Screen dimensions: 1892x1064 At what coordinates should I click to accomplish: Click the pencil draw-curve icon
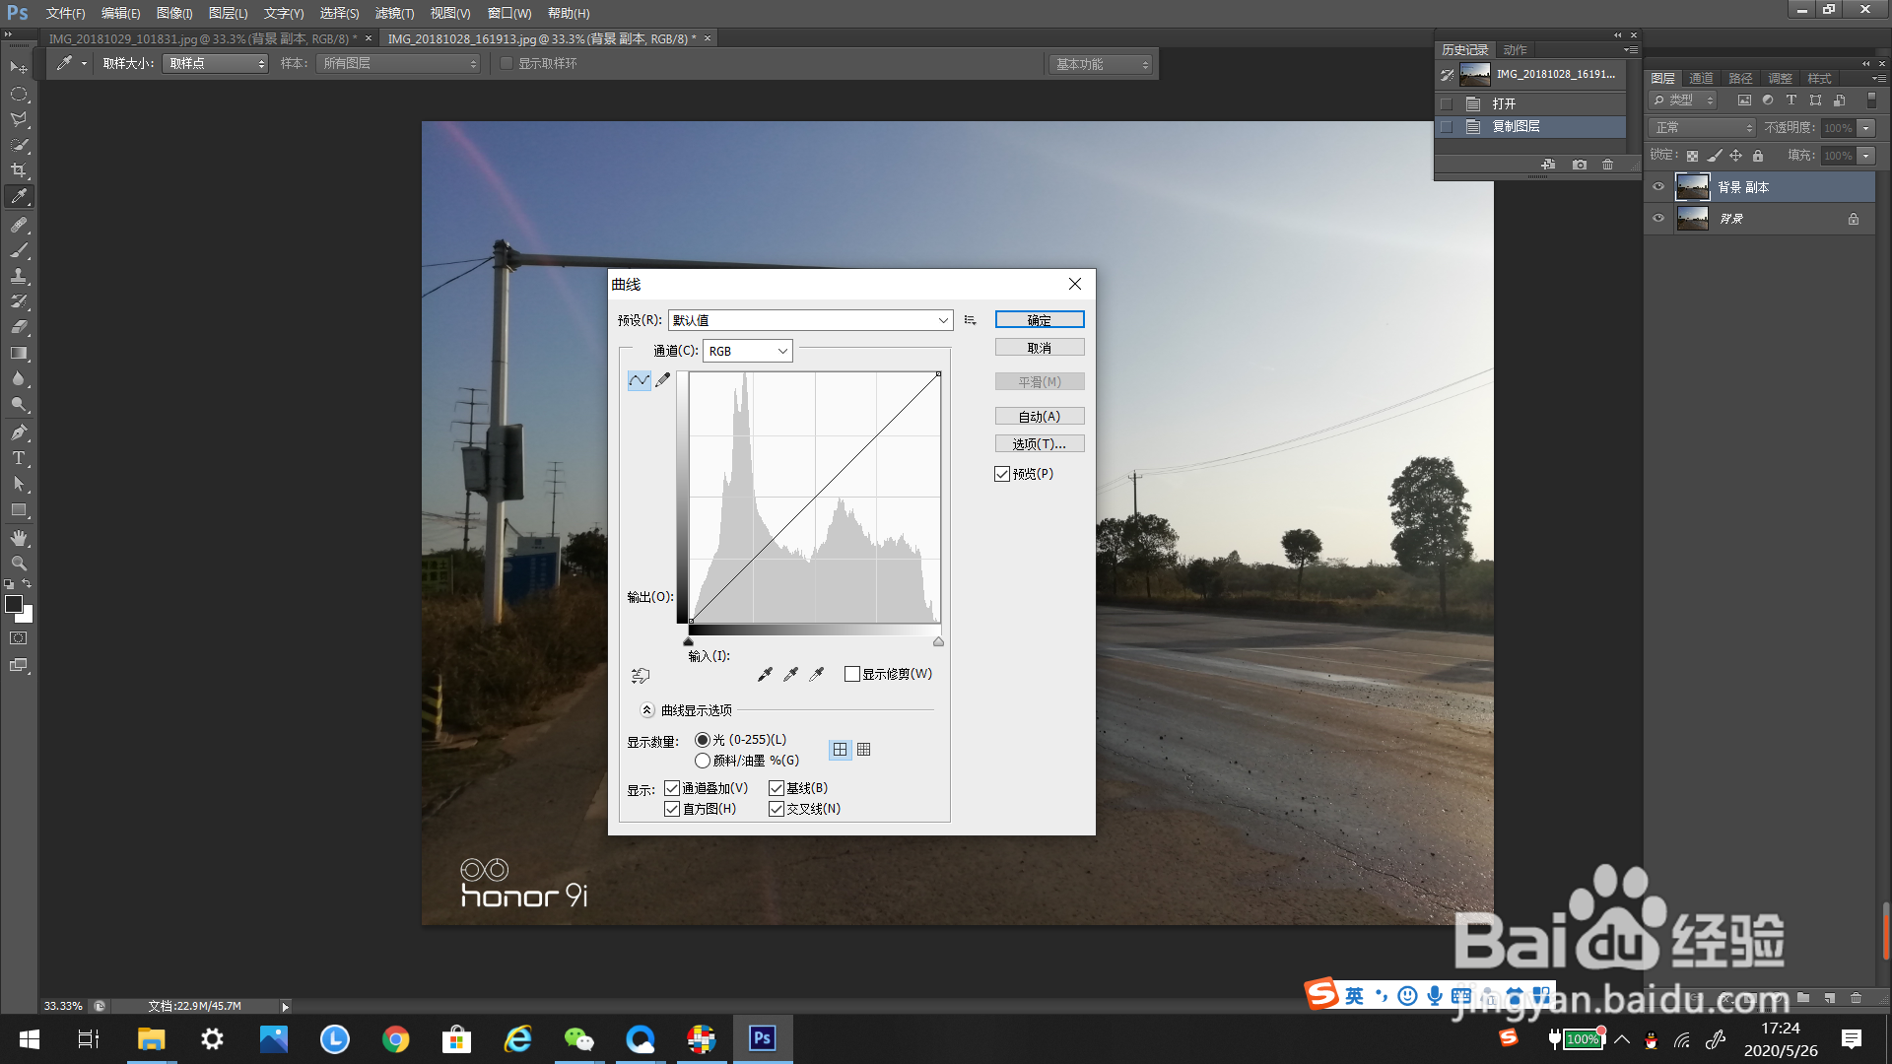pyautogui.click(x=663, y=380)
